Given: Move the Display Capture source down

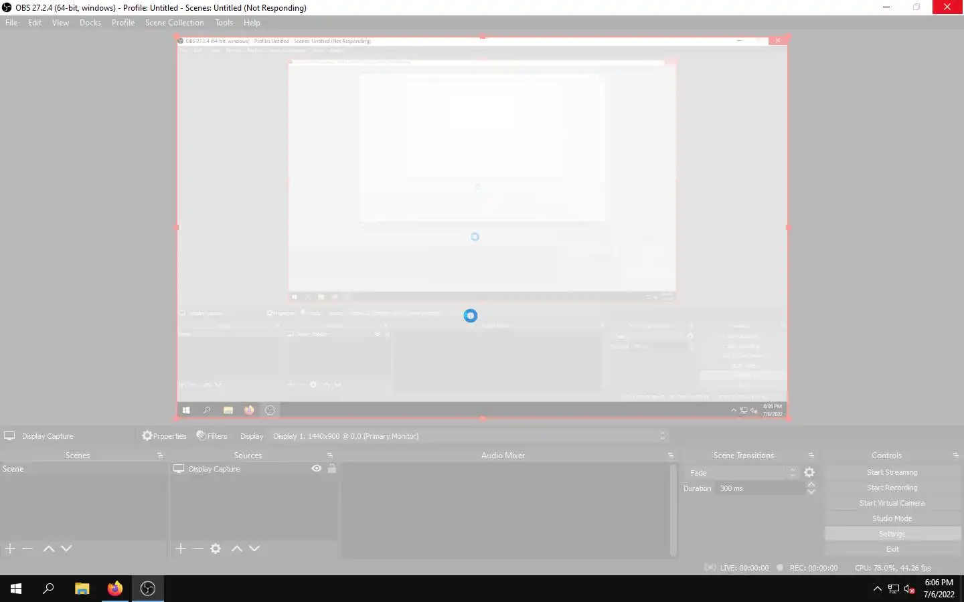Looking at the screenshot, I should (x=254, y=548).
